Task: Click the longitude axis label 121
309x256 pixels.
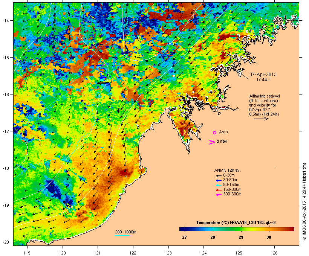Action: point(98,253)
